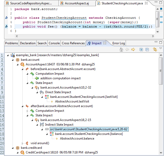Expand Computation Impact under after advice
Screen dimensions: 164x156
pyautogui.click(x=27, y=111)
